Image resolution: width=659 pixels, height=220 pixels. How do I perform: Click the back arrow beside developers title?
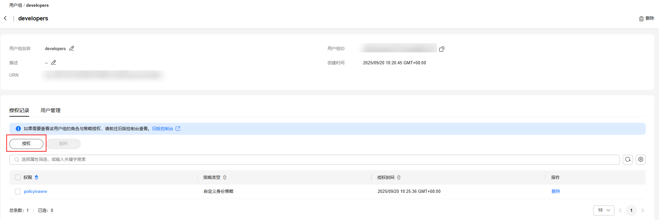point(5,18)
